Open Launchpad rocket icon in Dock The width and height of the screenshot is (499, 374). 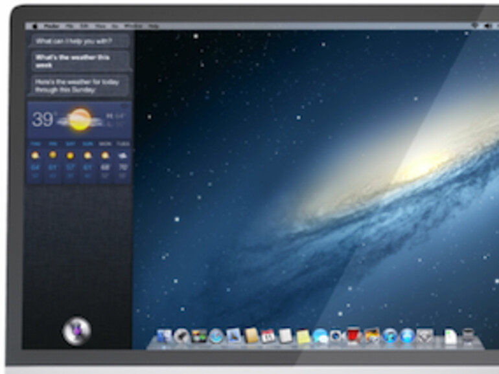point(181,336)
